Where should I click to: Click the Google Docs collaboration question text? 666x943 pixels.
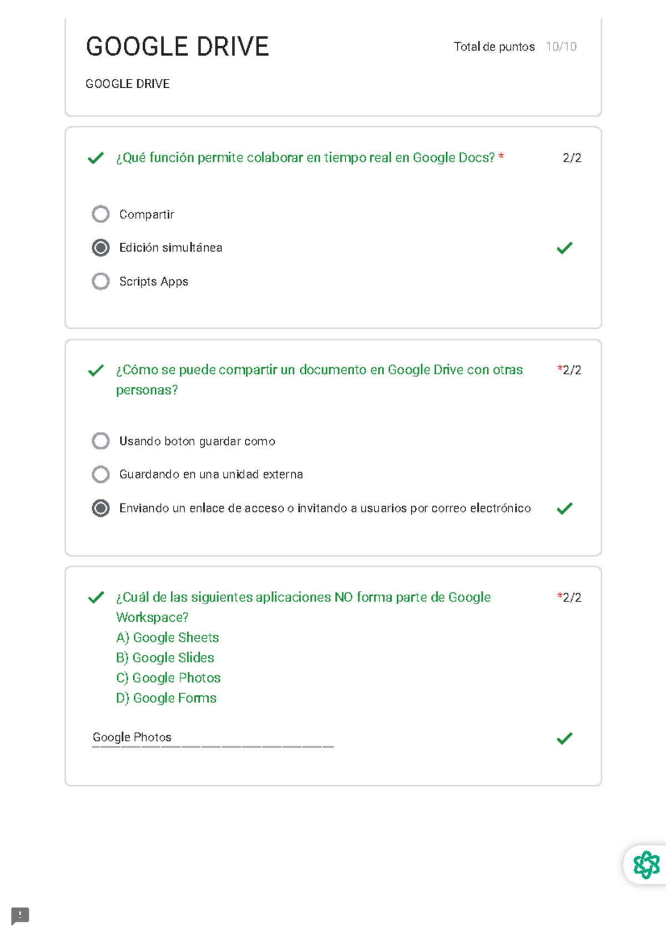305,157
